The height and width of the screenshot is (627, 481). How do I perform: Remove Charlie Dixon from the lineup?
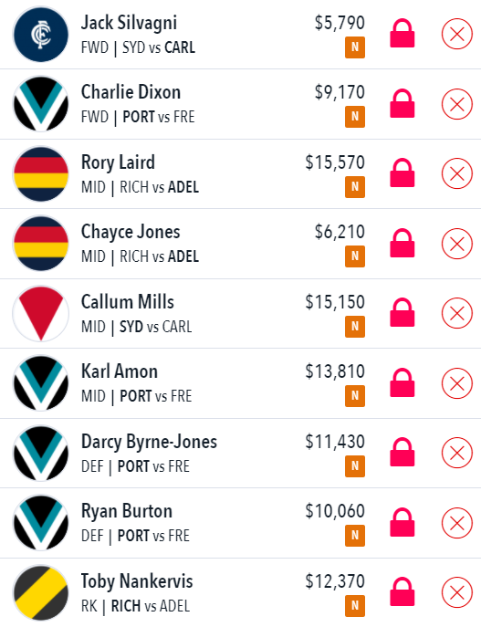[457, 104]
